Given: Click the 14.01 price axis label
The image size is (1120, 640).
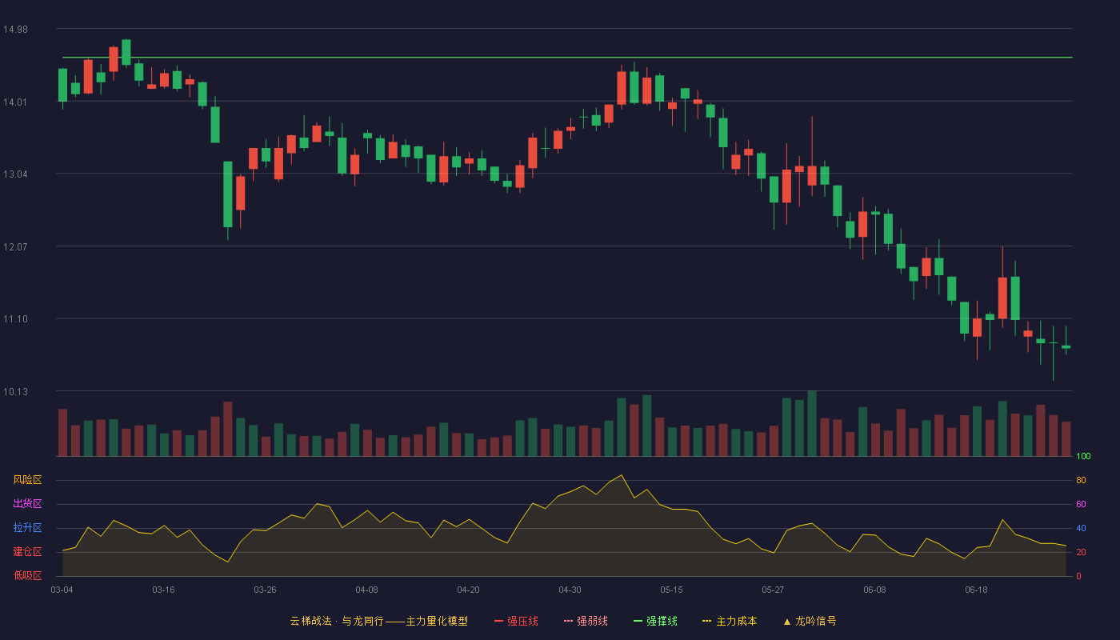Looking at the screenshot, I should coord(15,102).
